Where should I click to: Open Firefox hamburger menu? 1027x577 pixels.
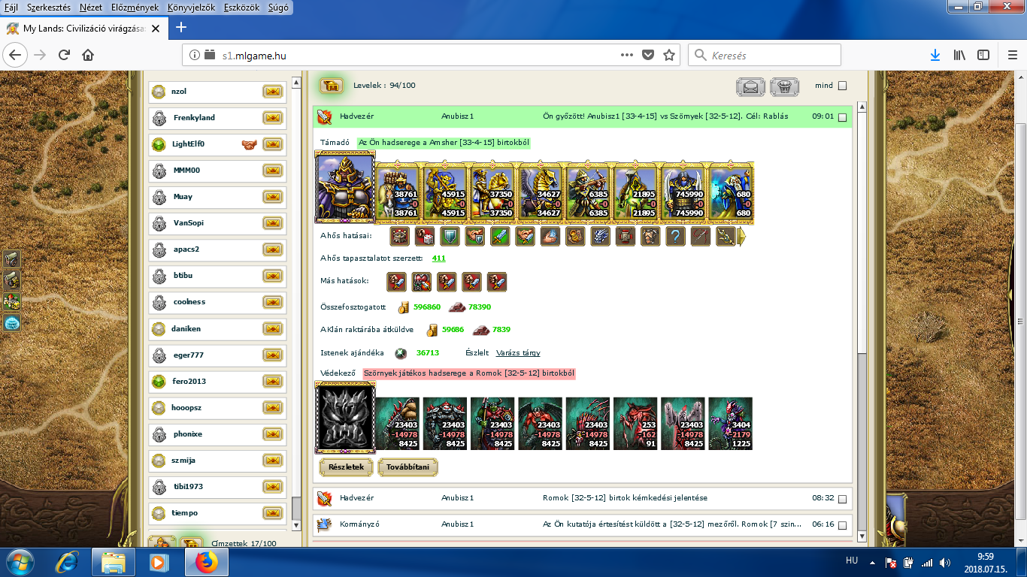click(1011, 55)
